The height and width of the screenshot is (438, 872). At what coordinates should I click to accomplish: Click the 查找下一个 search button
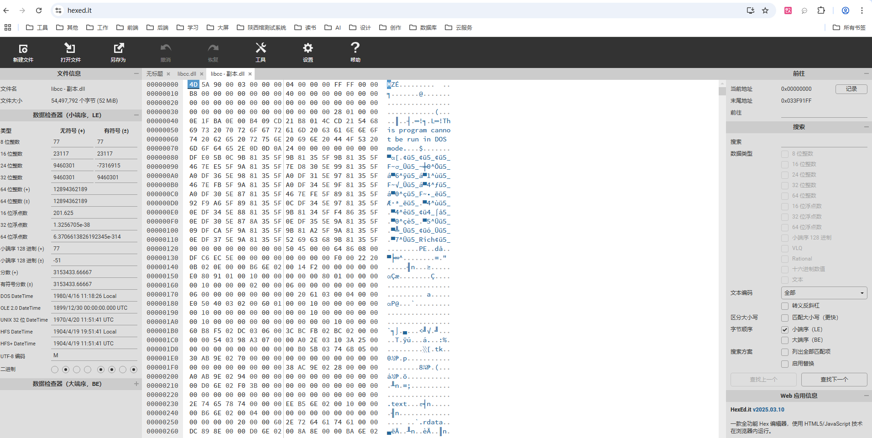(834, 379)
